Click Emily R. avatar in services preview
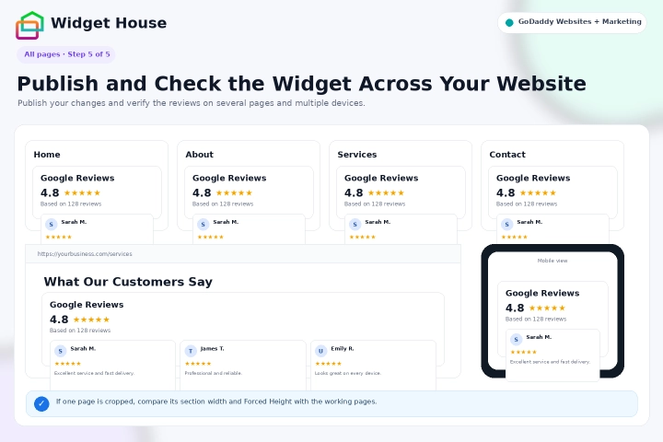 (x=321, y=351)
